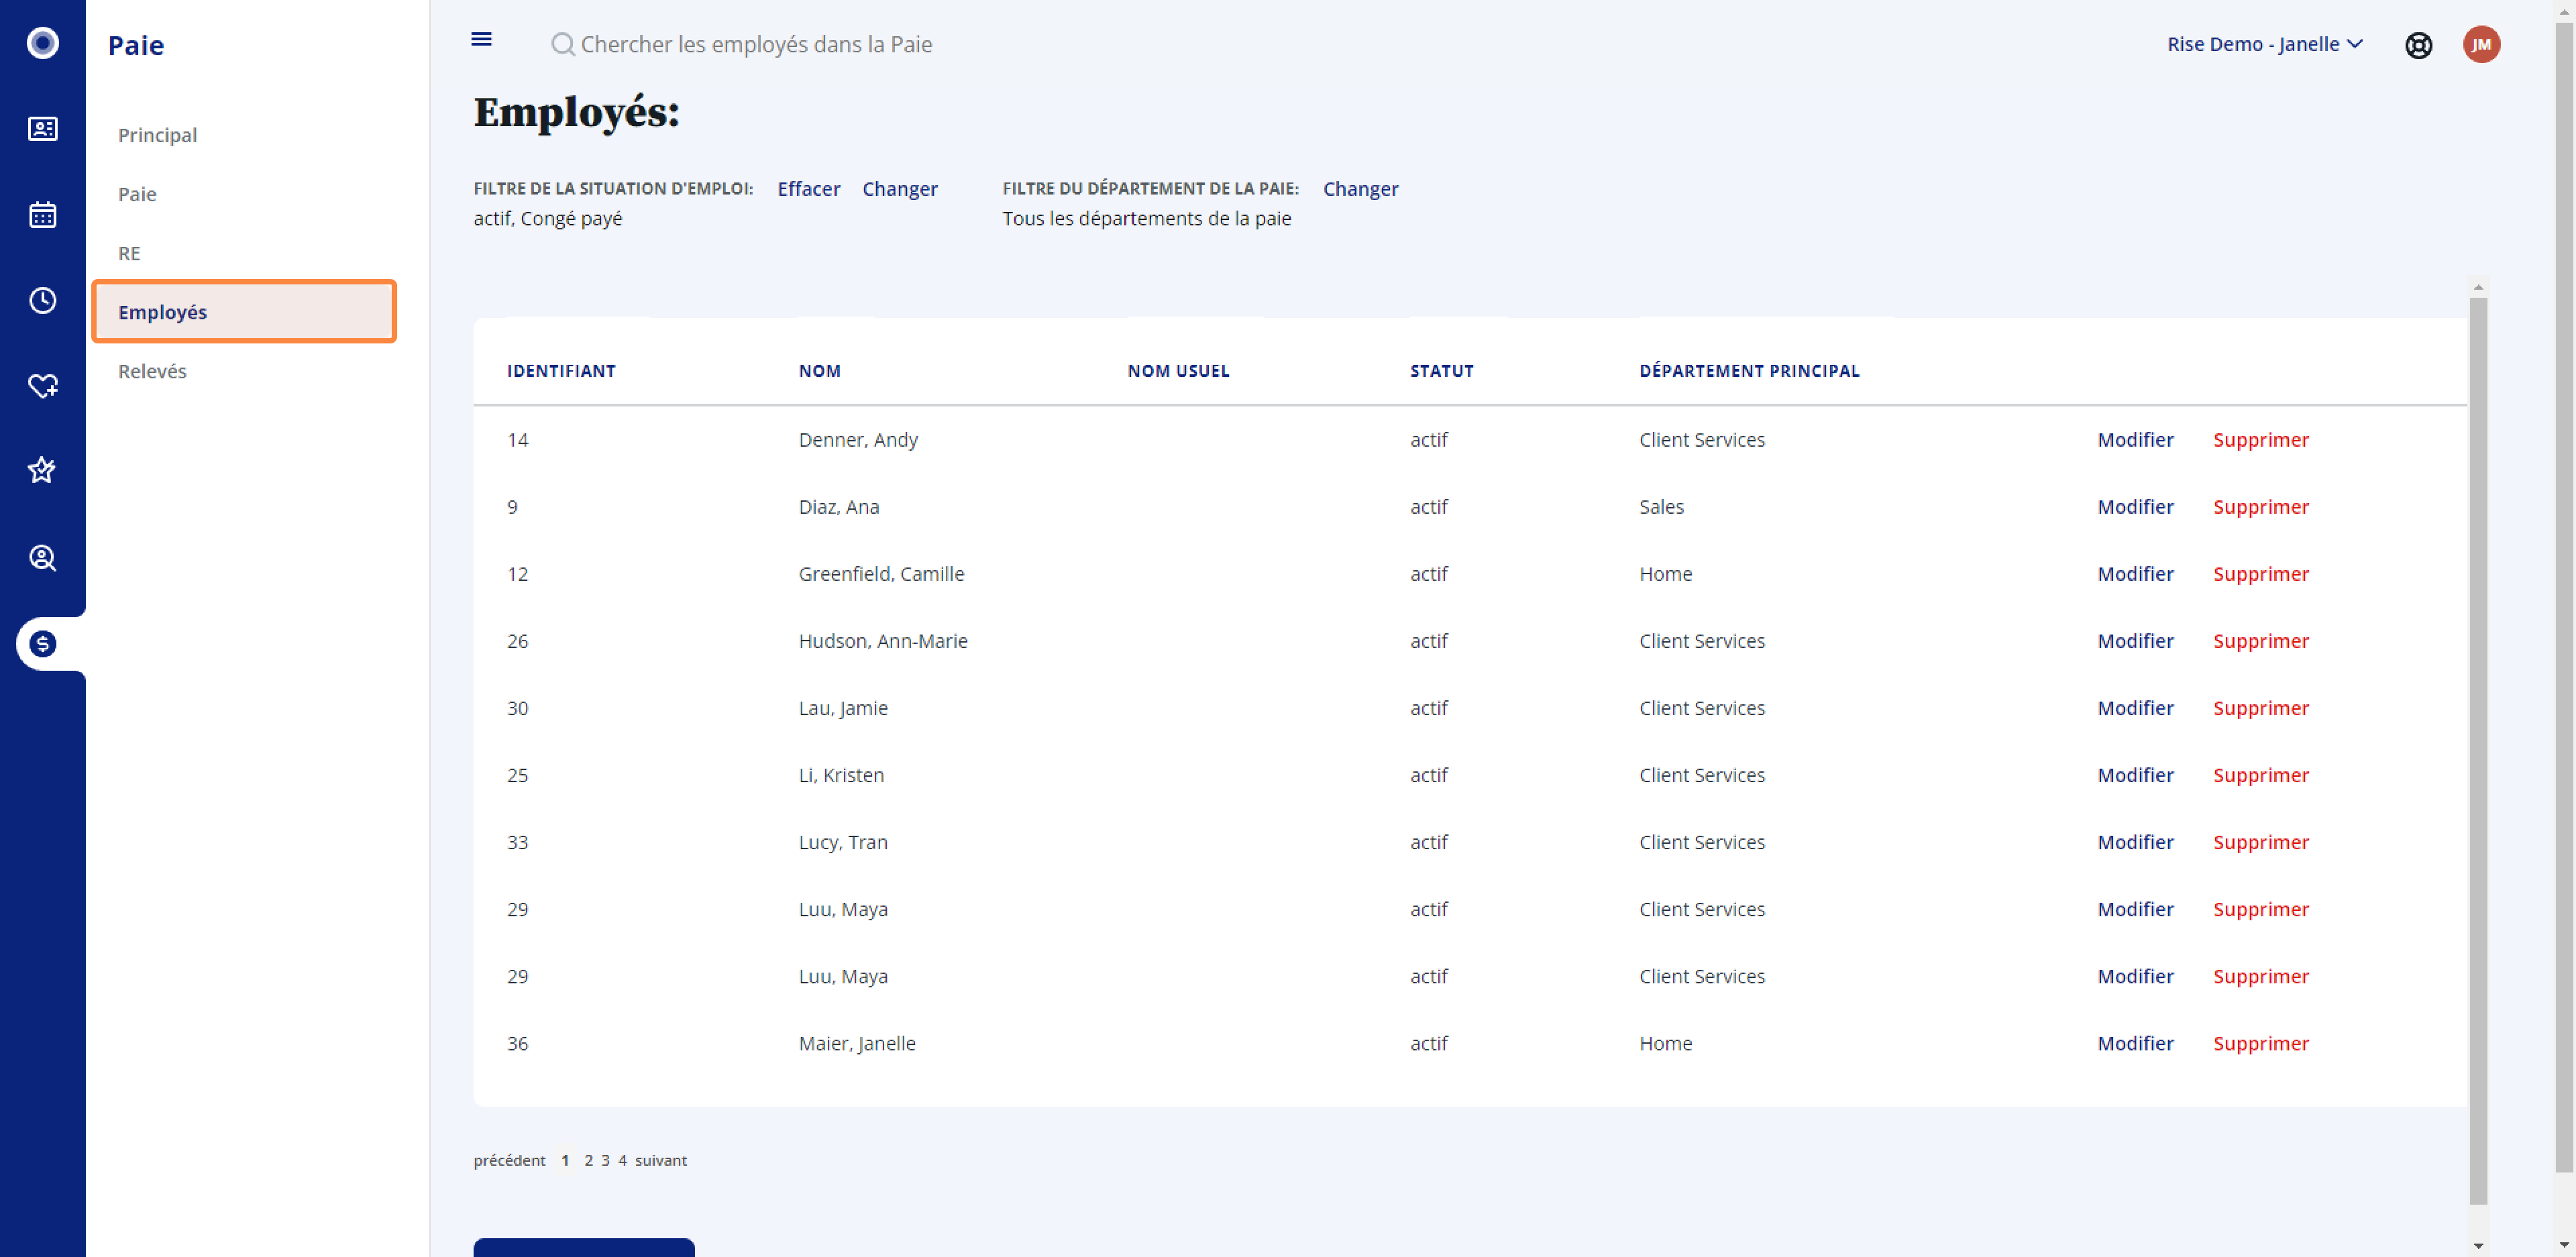Open the Paie submenu item

click(137, 194)
